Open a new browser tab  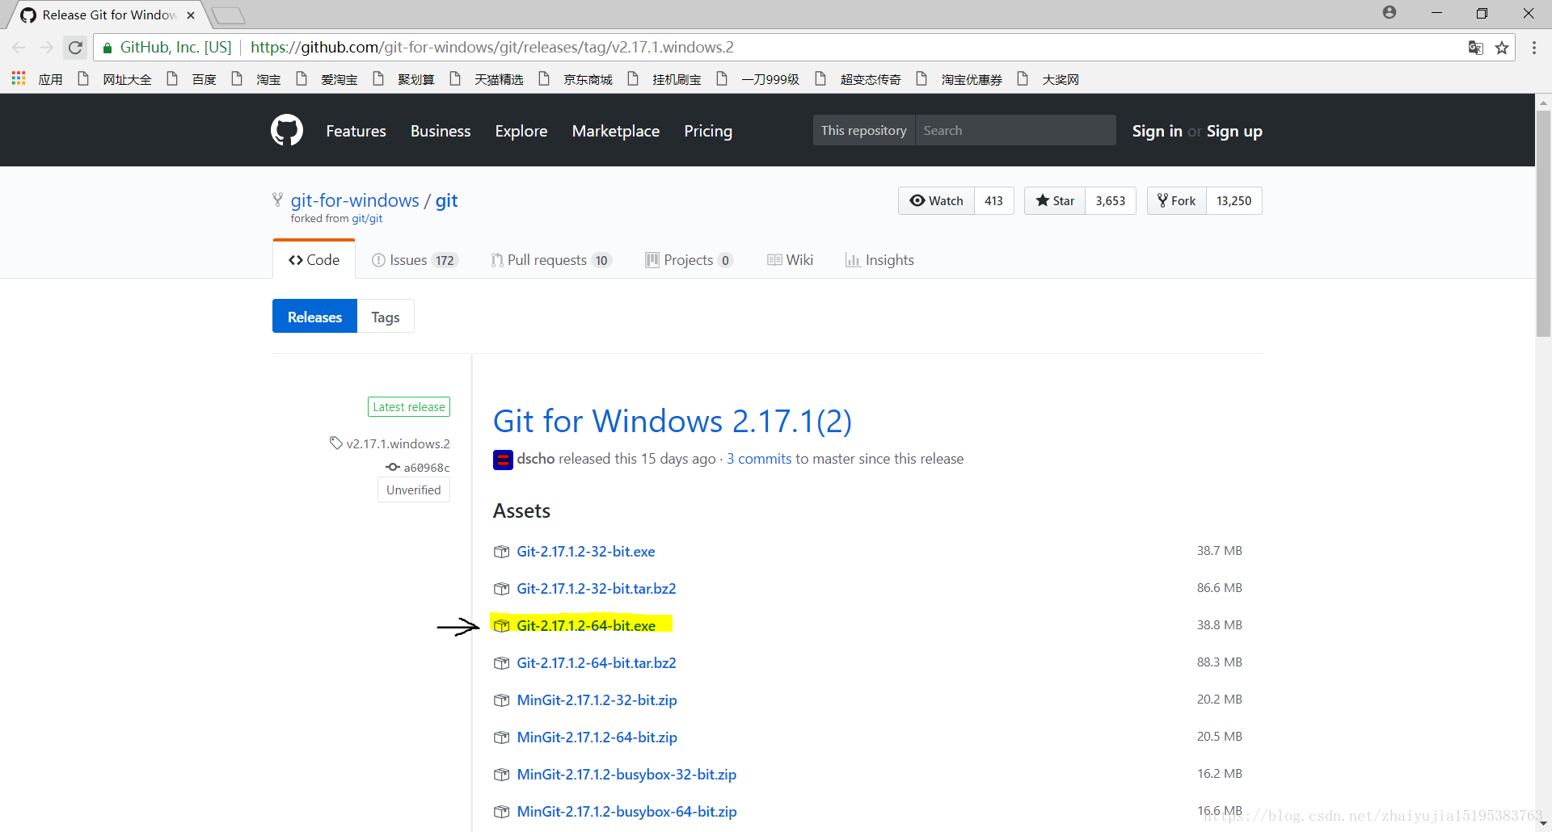pyautogui.click(x=229, y=15)
